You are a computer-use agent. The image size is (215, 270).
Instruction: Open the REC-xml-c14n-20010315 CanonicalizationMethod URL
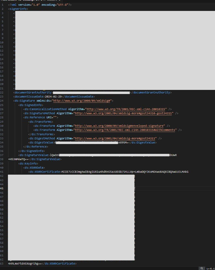click(126, 109)
